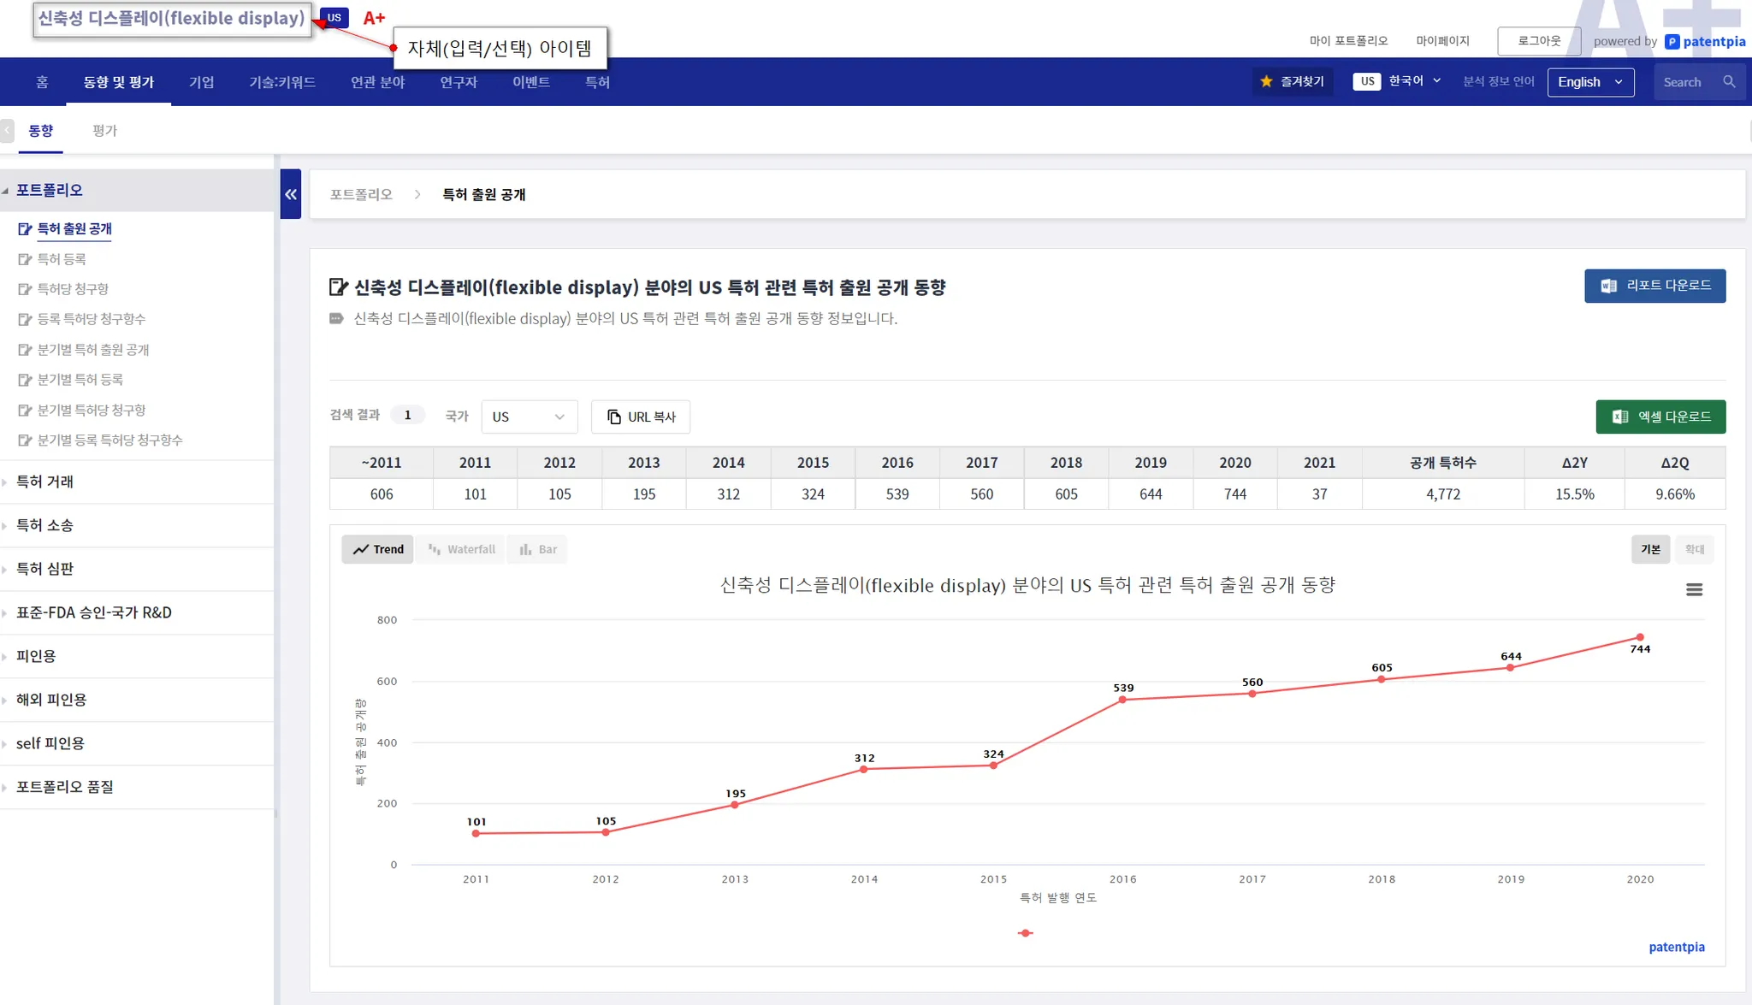Open the 평가 tab

pos(104,131)
